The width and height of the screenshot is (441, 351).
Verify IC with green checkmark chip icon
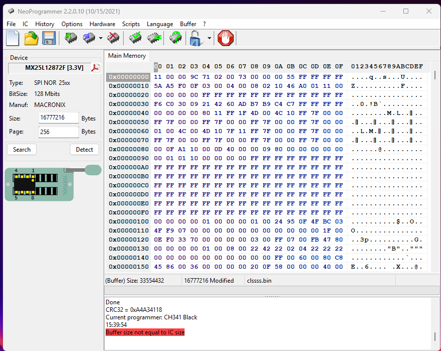tap(135, 38)
